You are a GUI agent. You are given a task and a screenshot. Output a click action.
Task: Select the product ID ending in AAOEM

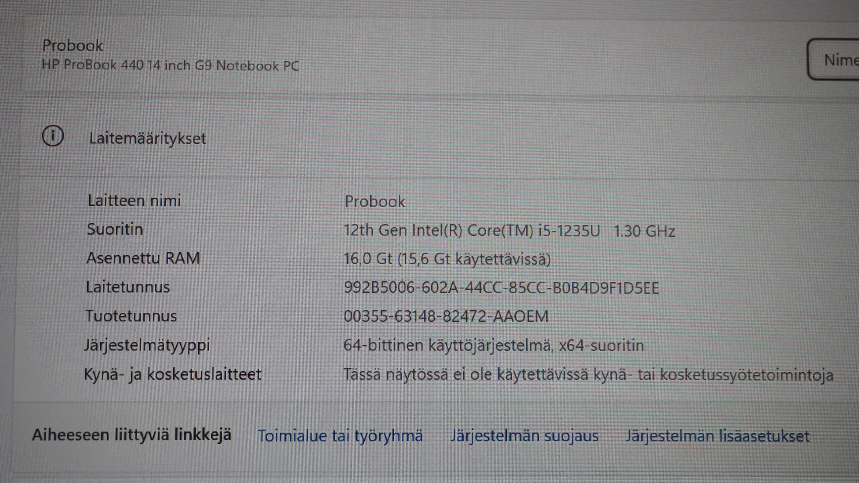(x=446, y=316)
